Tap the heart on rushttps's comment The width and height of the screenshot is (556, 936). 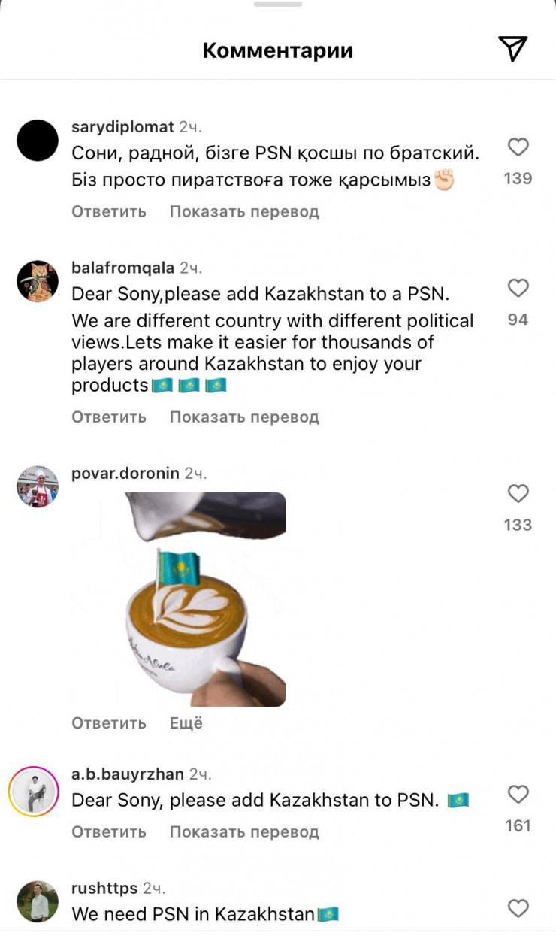[x=518, y=908]
